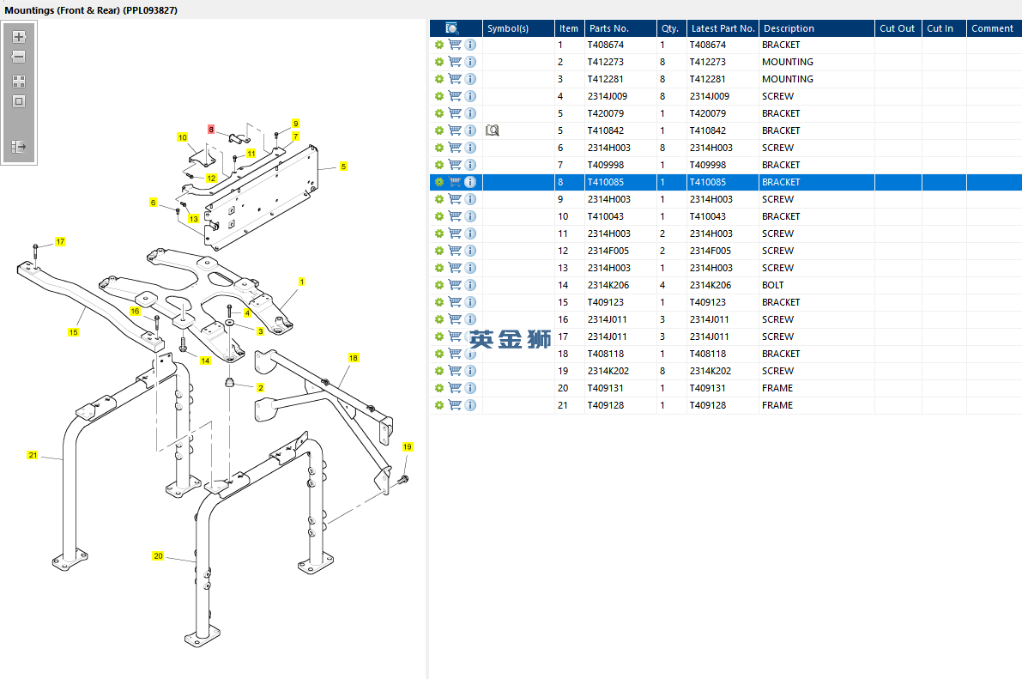Viewport: 1022px width, 679px height.
Task: Zoom out of the parts diagram
Action: tap(19, 57)
